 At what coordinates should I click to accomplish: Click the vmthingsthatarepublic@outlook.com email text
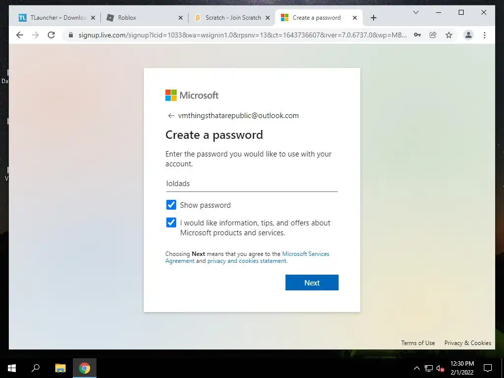pos(238,116)
